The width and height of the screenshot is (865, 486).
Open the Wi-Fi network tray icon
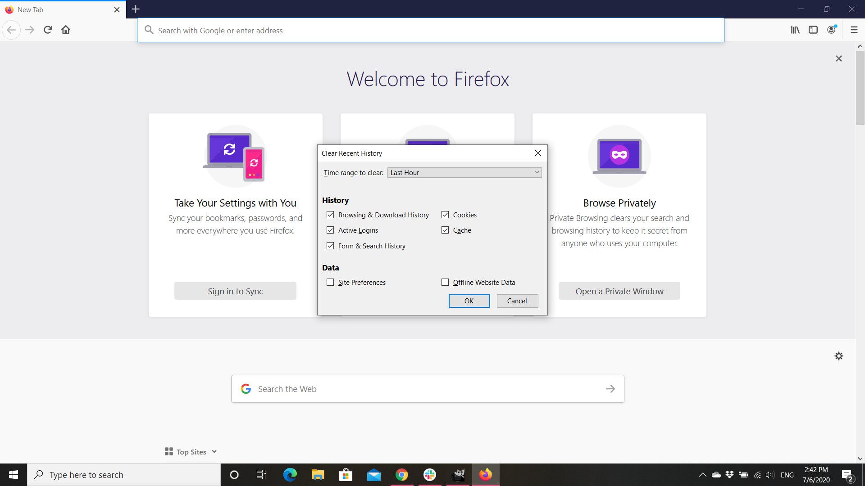757,475
